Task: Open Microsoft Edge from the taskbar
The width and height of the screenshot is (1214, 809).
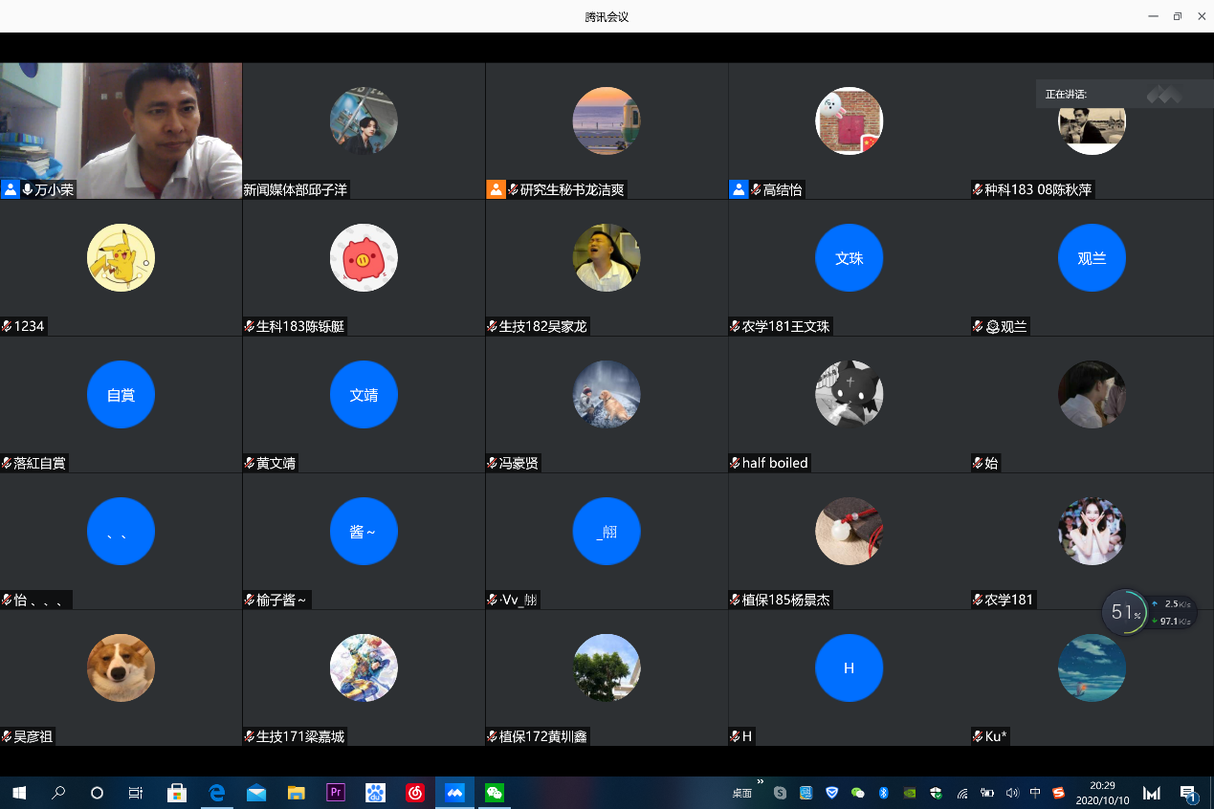Action: (x=217, y=793)
